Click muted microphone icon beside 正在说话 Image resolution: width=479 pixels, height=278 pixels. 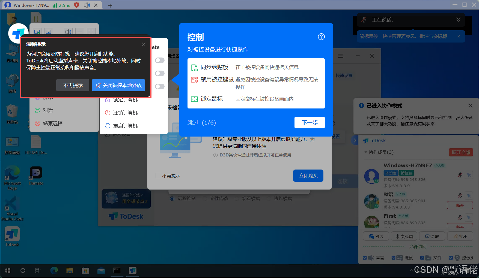(364, 20)
